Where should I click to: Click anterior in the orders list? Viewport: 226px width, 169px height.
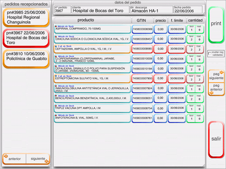tap(14, 159)
